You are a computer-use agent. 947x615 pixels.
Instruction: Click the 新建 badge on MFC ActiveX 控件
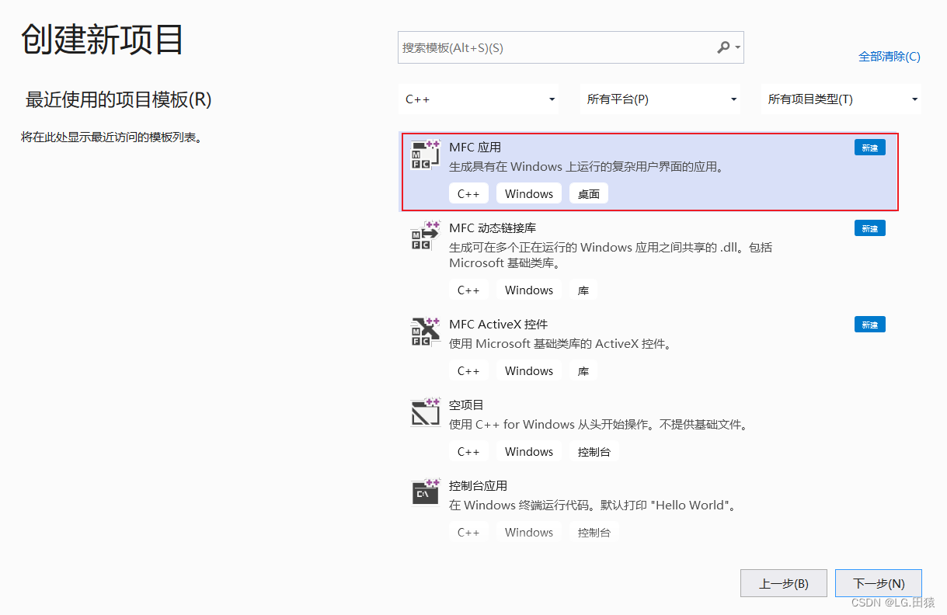tap(869, 325)
